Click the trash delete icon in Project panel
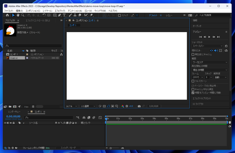The image size is (235, 153). (33, 107)
